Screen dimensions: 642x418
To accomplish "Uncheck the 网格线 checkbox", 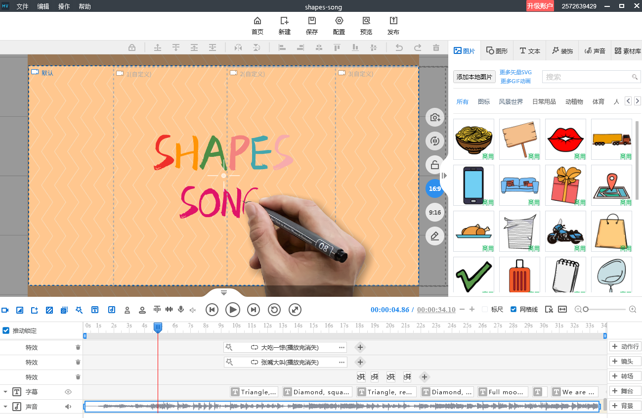I will (x=514, y=309).
